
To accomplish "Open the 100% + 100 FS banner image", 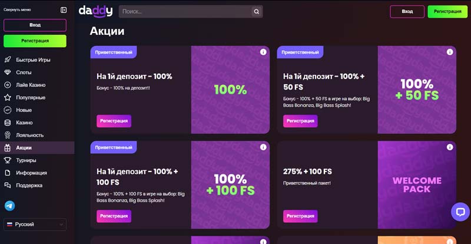I will (230, 184).
